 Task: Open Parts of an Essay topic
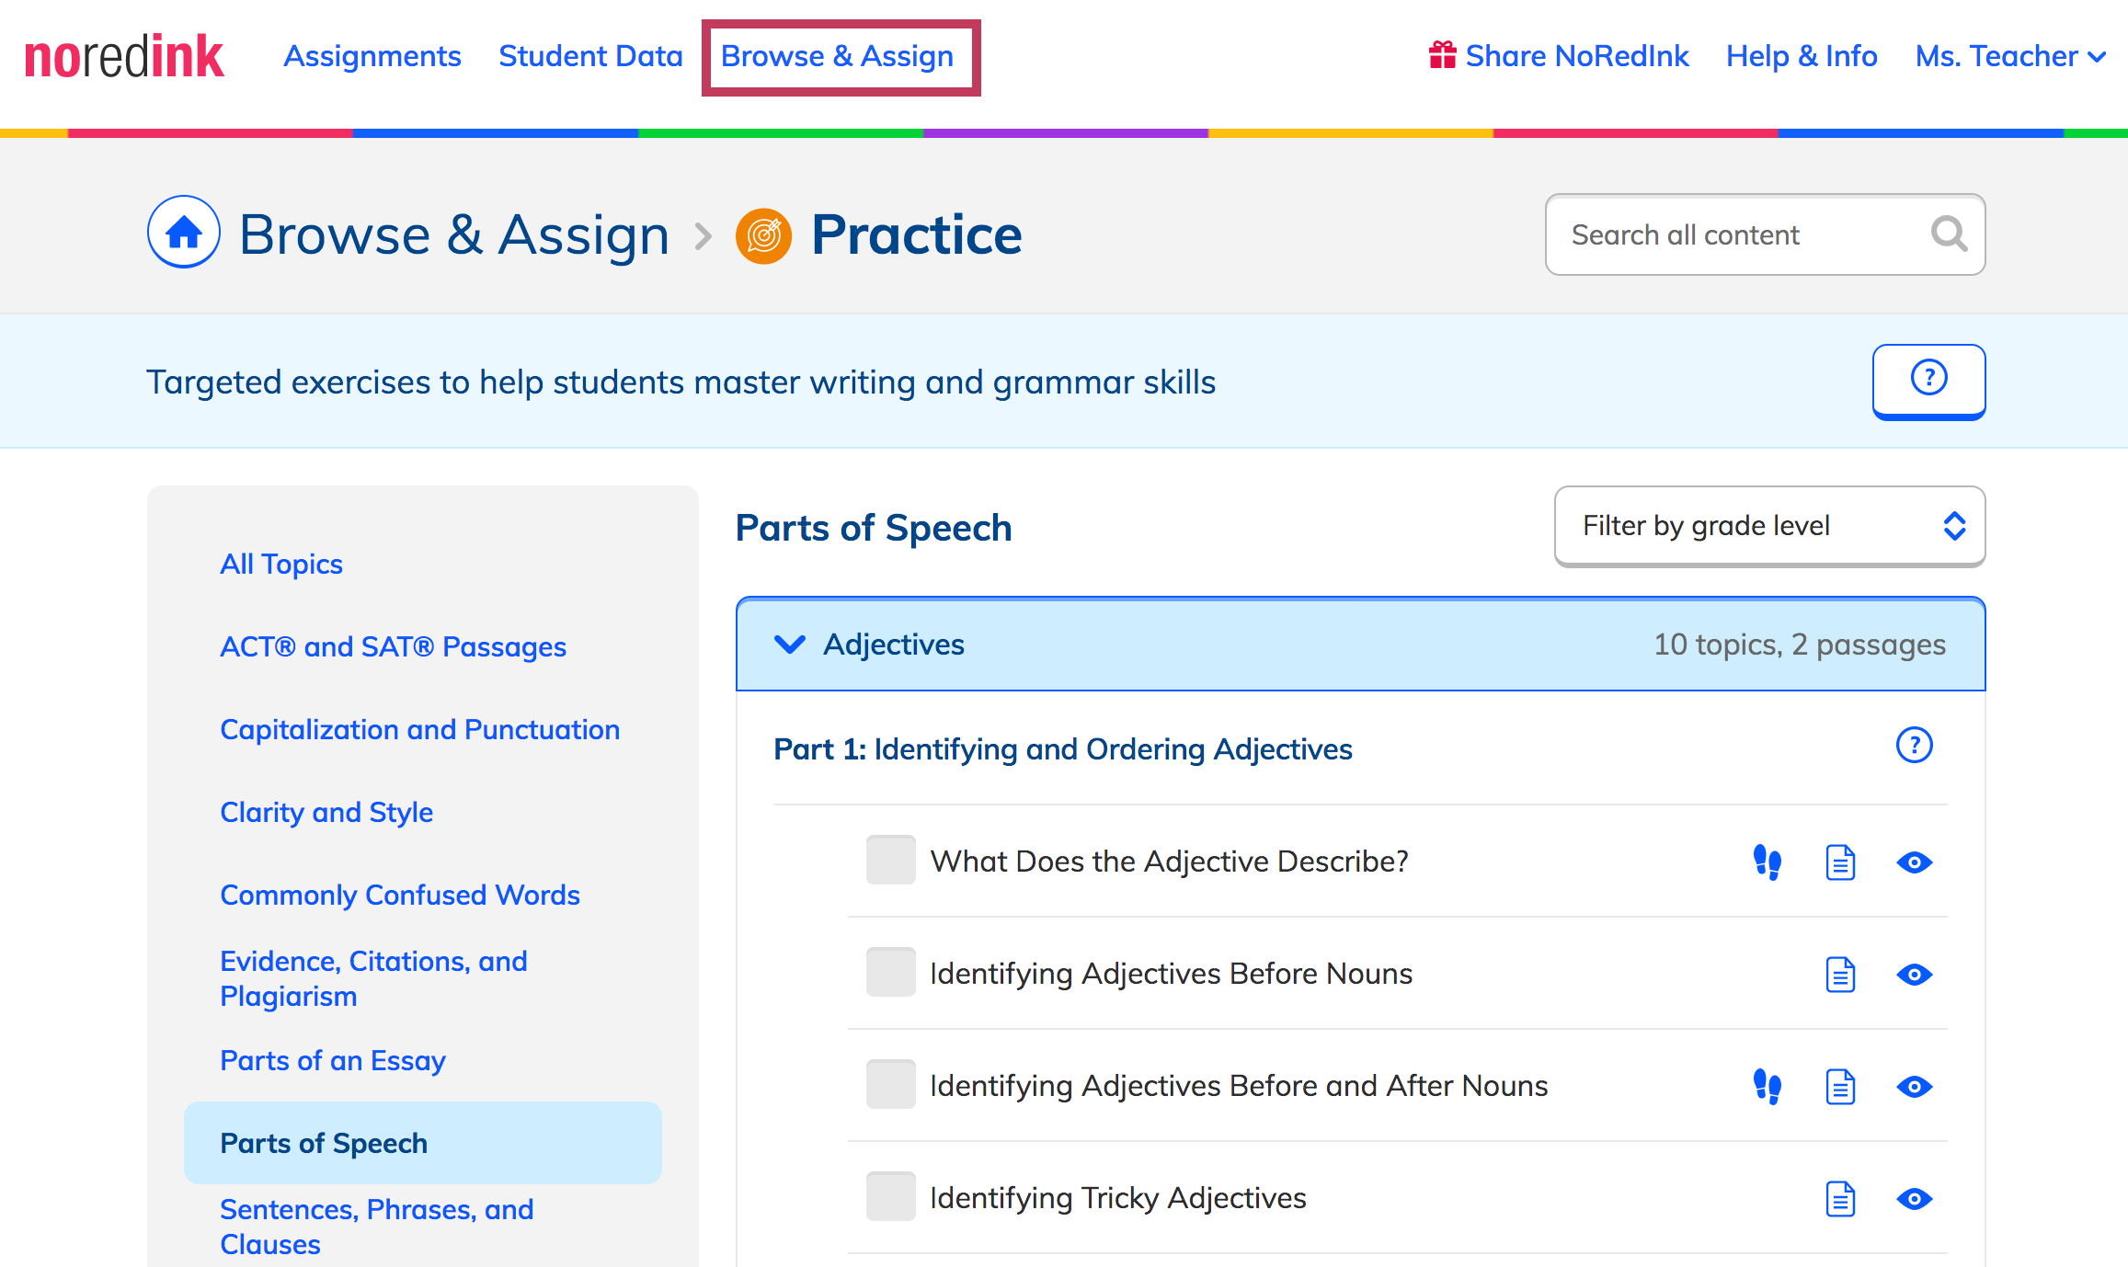(x=333, y=1060)
